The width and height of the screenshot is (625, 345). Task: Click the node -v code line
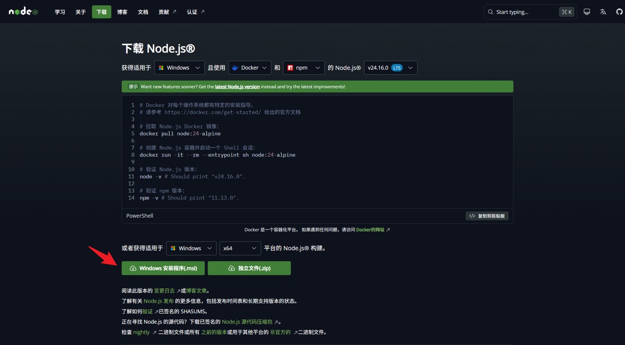point(192,176)
